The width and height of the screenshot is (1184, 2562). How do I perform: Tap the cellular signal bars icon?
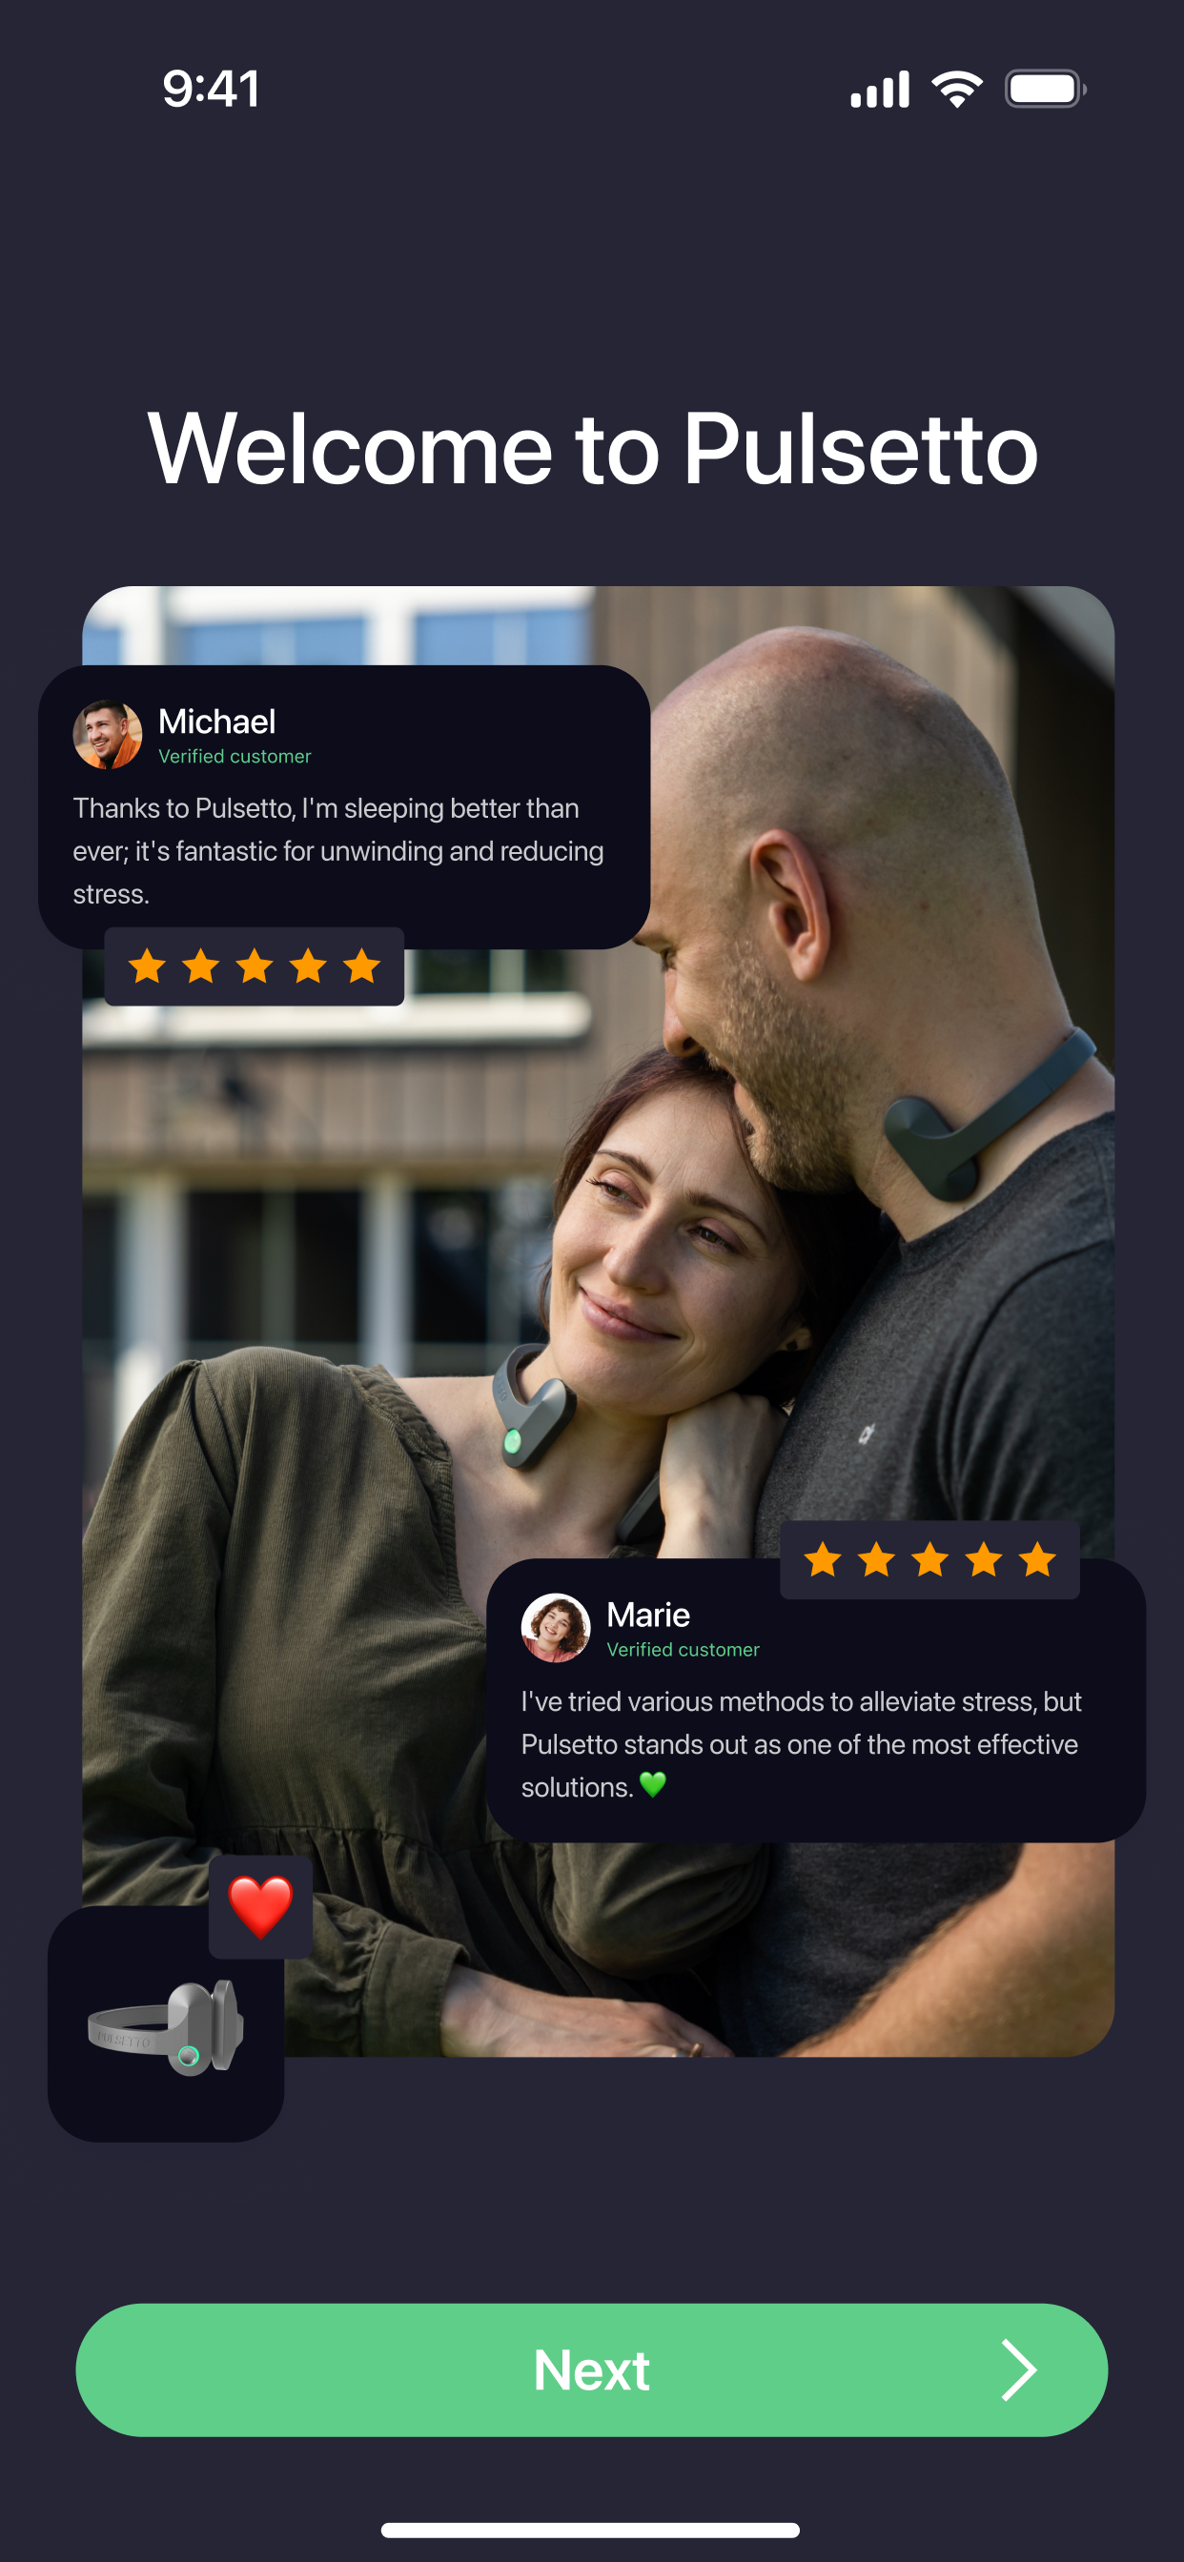click(880, 89)
